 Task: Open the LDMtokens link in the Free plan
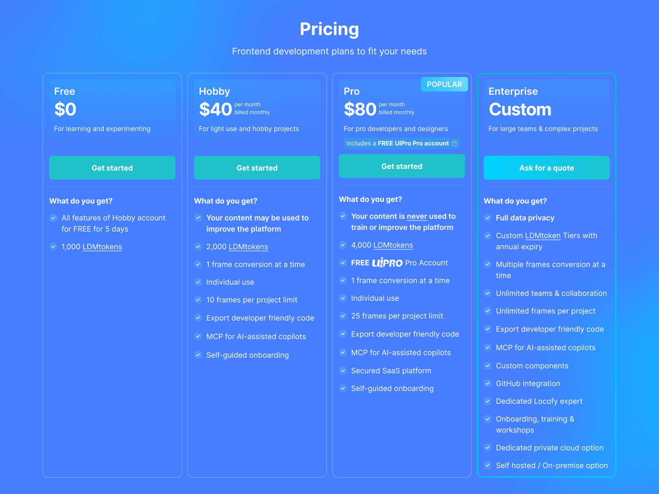(102, 247)
